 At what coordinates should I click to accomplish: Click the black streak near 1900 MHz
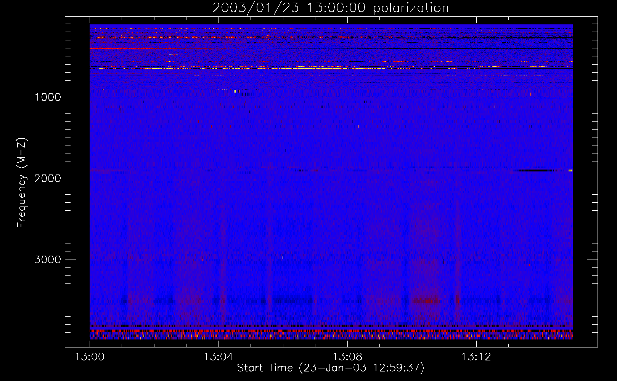click(536, 171)
